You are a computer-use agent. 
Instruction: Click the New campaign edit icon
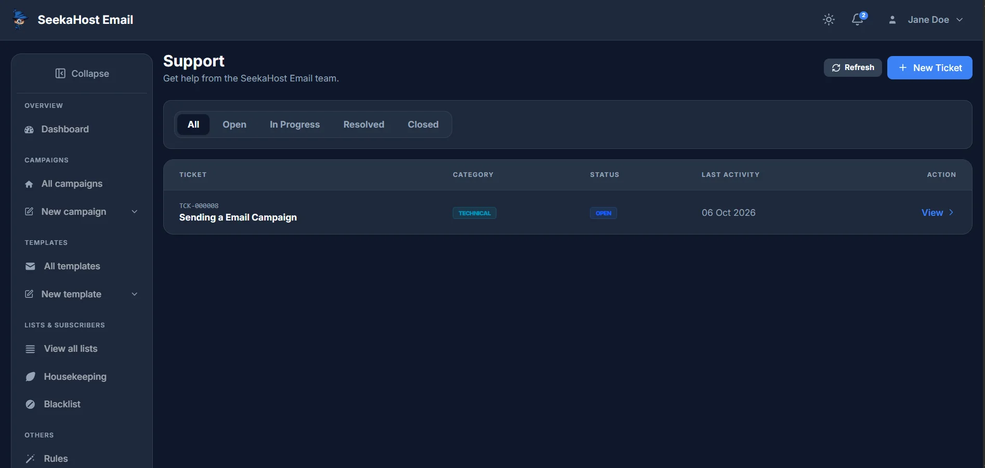(x=29, y=212)
